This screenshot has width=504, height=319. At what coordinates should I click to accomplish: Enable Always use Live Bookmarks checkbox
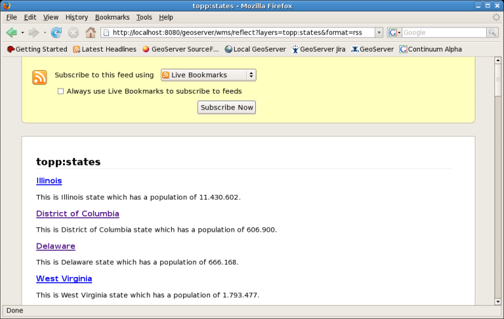coord(61,92)
